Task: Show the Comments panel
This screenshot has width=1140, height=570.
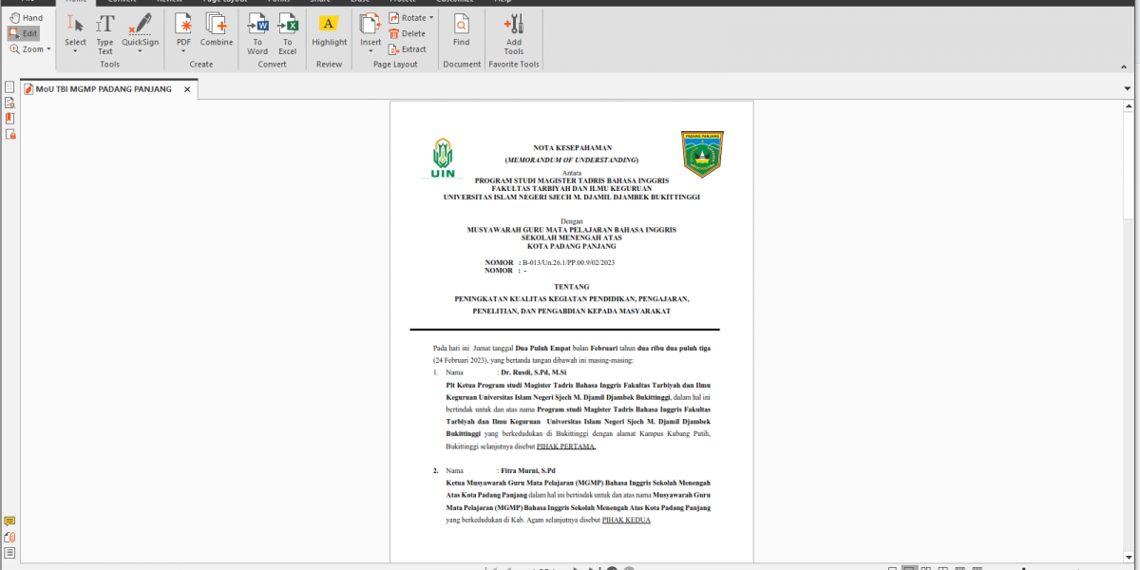Action: [x=9, y=522]
